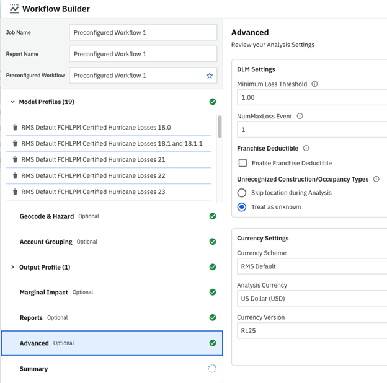The height and width of the screenshot is (383, 387).
Task: Select Treat as unknown radio button
Action: [x=242, y=207]
